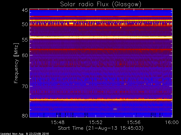Click the 15:56 time tick label
Image resolution: width=181 pixels, height=135 pixels.
click(x=134, y=123)
